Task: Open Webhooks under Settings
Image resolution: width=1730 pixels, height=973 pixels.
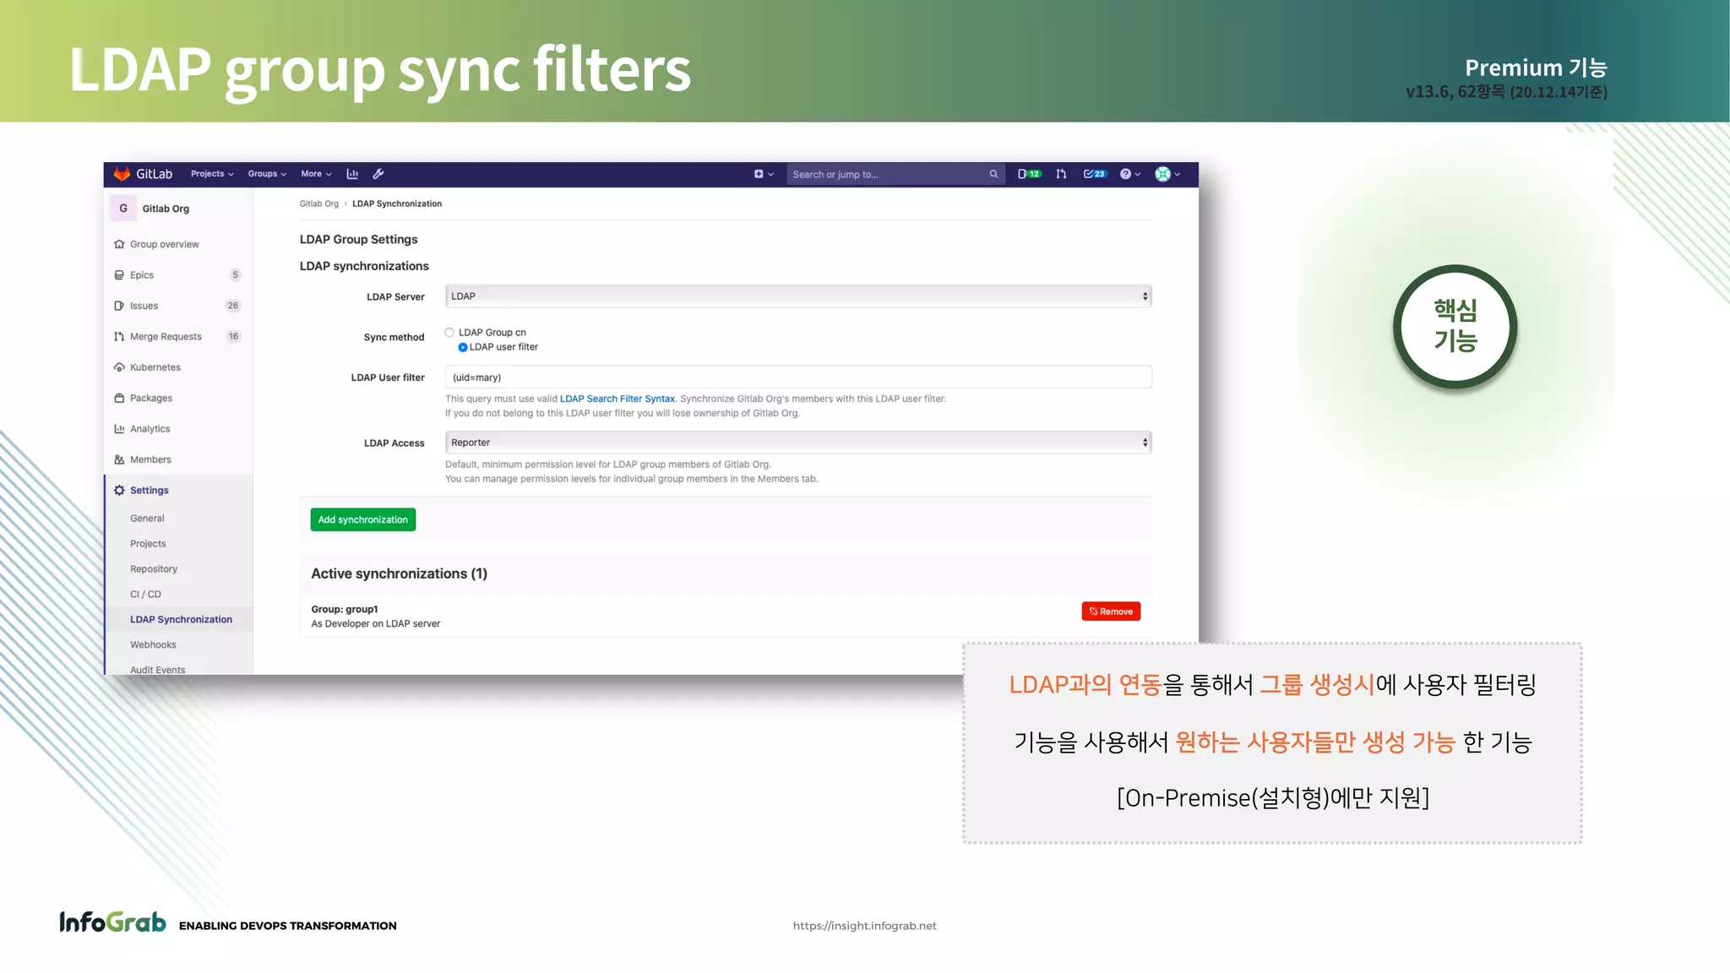Action: pyautogui.click(x=153, y=644)
